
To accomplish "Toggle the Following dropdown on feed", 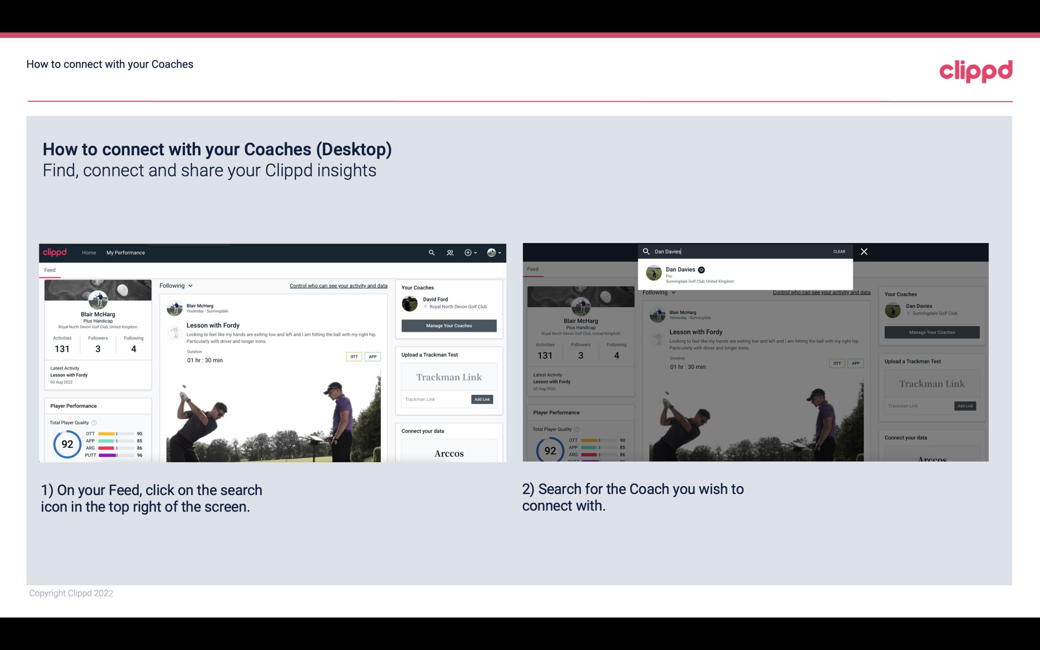I will (x=177, y=285).
